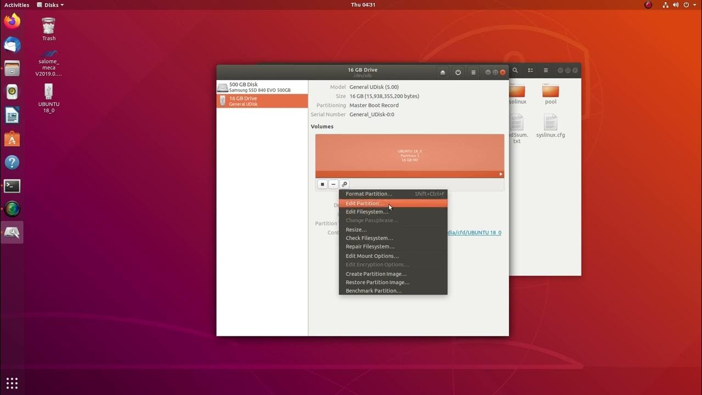
Task: Launch Firefox from the dock
Action: coord(12,21)
